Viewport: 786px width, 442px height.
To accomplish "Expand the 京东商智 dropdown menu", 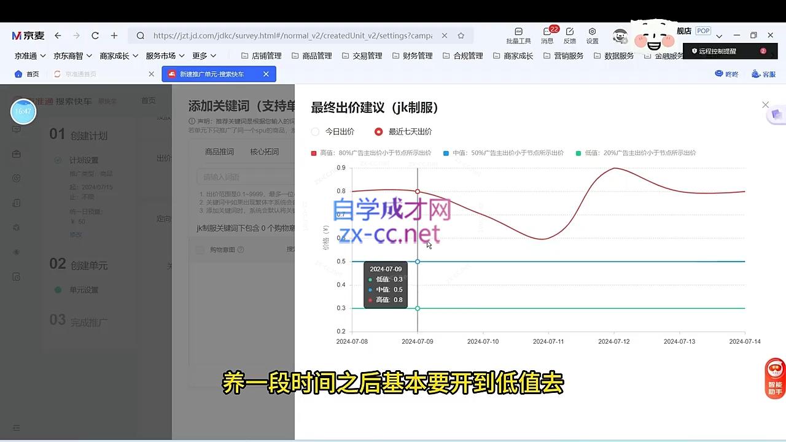I will click(72, 56).
